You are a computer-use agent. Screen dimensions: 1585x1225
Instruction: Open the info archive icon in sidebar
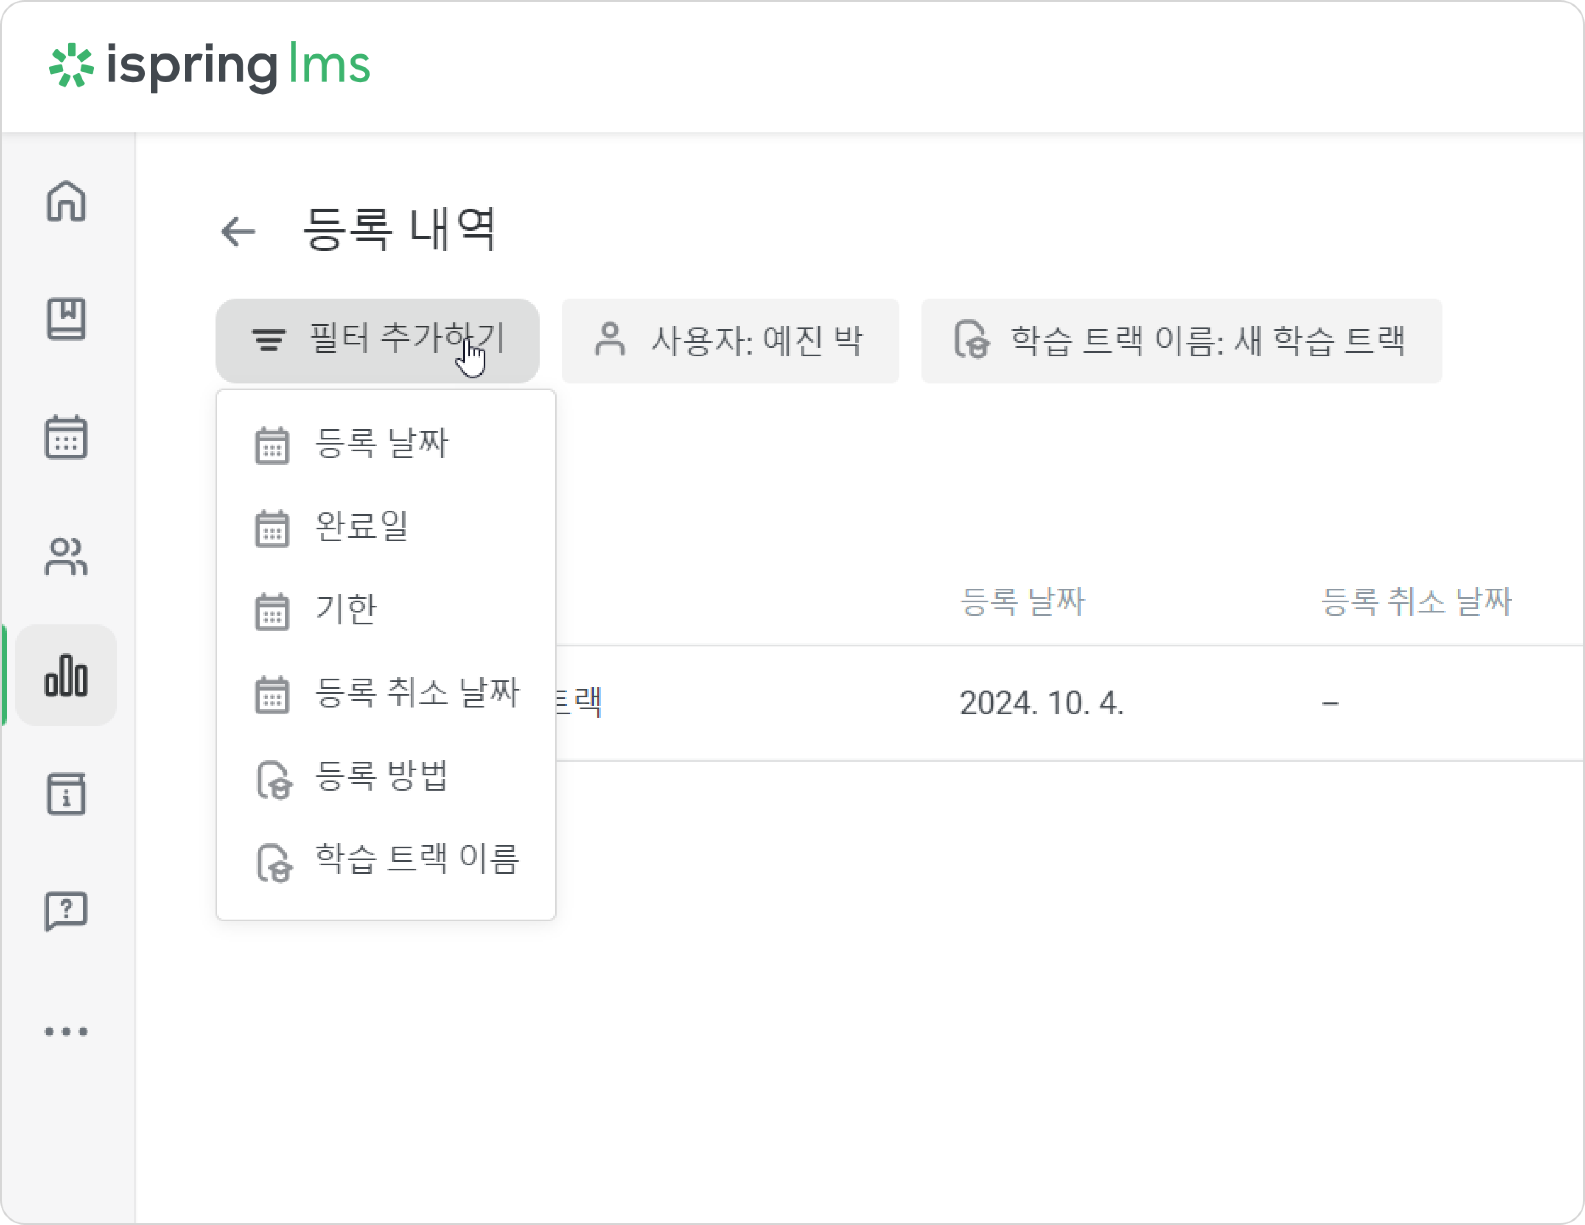(66, 793)
